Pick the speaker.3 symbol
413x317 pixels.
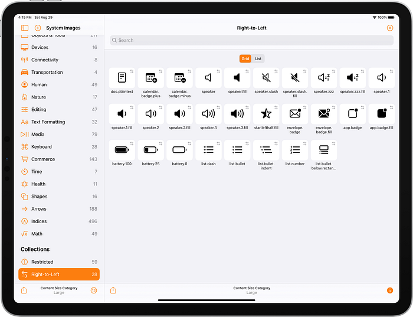click(208, 114)
